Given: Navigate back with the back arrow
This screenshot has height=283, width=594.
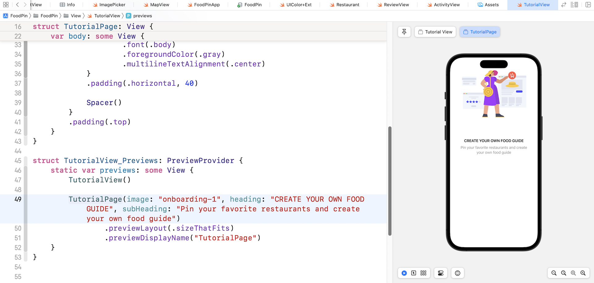Looking at the screenshot, I should pyautogui.click(x=17, y=5).
